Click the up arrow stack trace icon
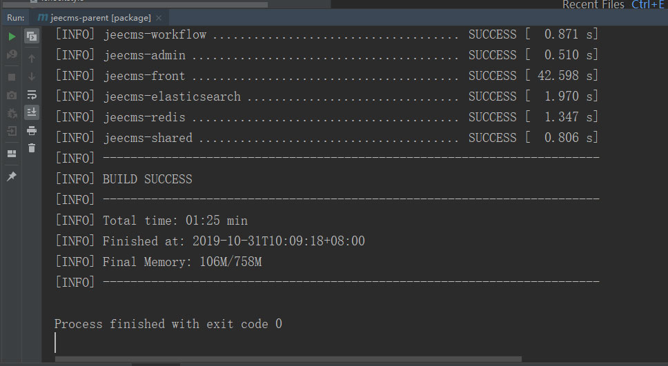Screen dimensions: 668x366 coord(32,59)
